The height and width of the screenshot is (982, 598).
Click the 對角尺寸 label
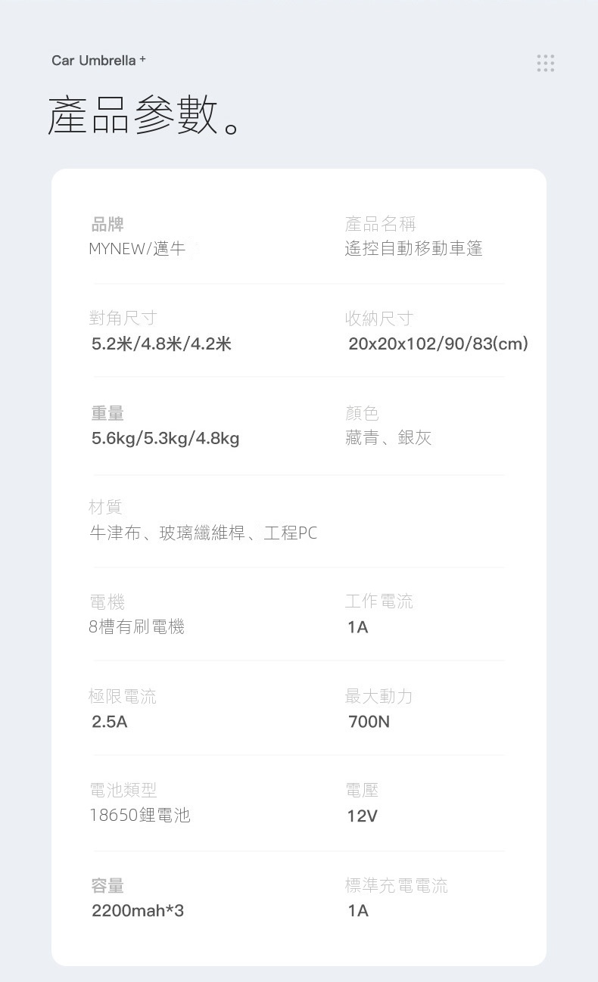click(123, 319)
